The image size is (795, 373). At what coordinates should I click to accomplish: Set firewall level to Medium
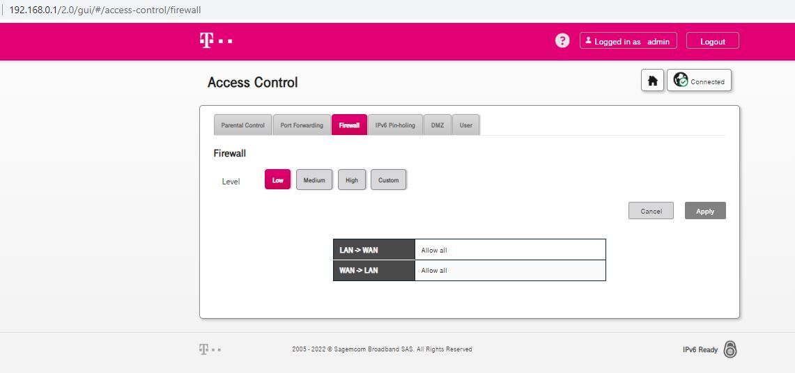coord(314,180)
